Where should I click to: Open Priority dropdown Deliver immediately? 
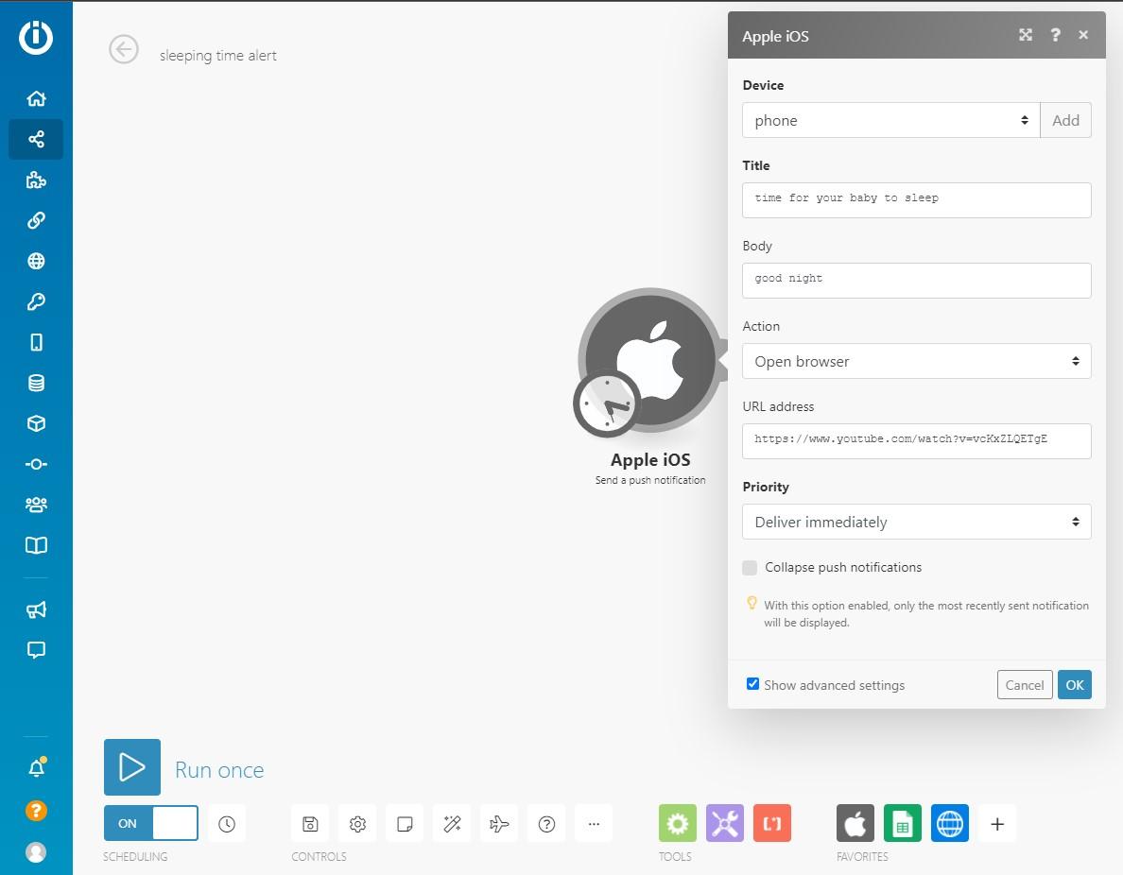click(917, 522)
